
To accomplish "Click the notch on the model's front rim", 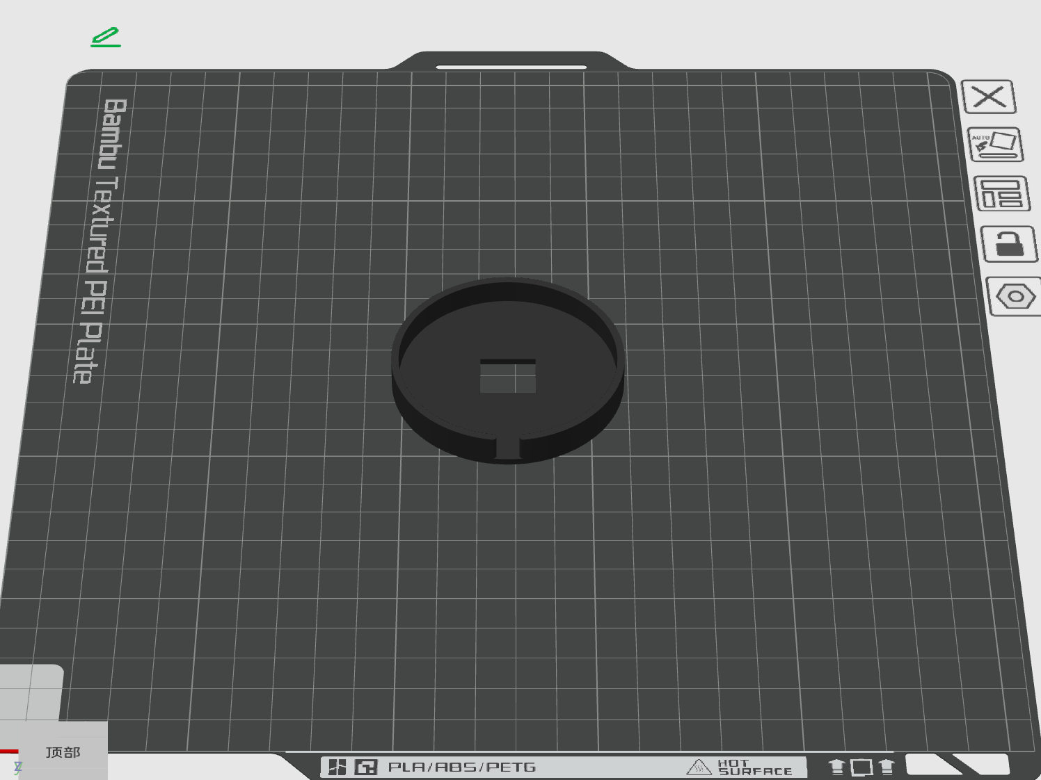I will [508, 448].
